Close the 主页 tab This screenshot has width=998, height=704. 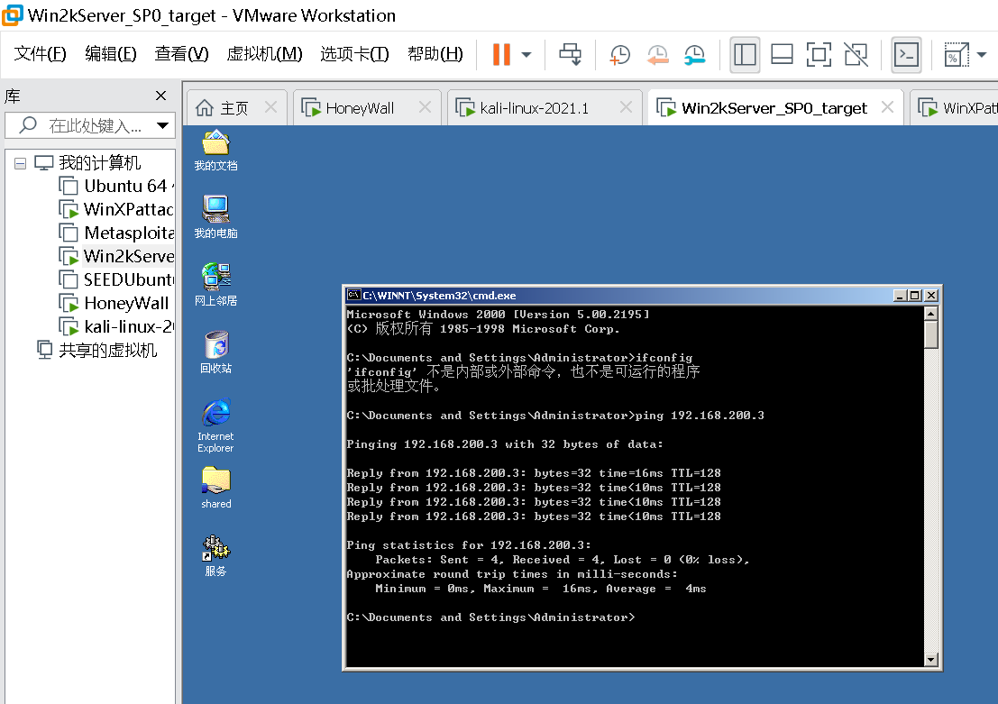270,107
